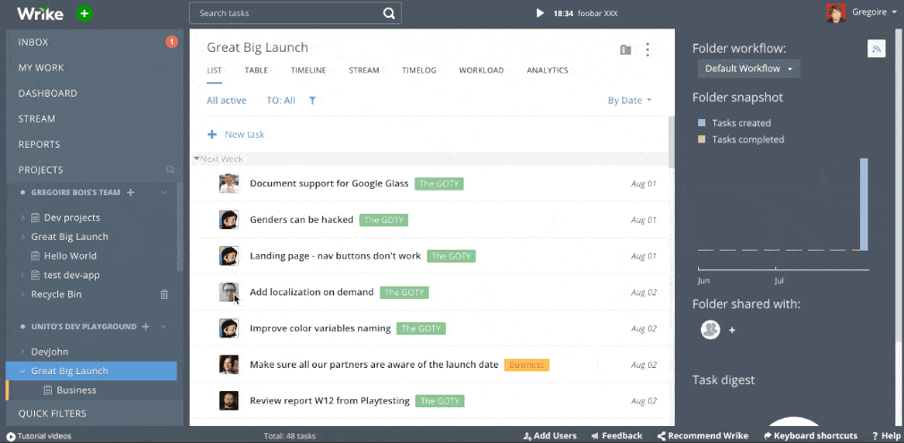Screen dimensions: 904x443
Task: Open the By Date sort dropdown
Action: coord(629,100)
